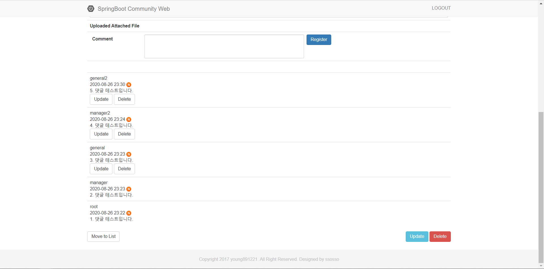Update the general user's third comment
The image size is (544, 269).
[x=101, y=169]
